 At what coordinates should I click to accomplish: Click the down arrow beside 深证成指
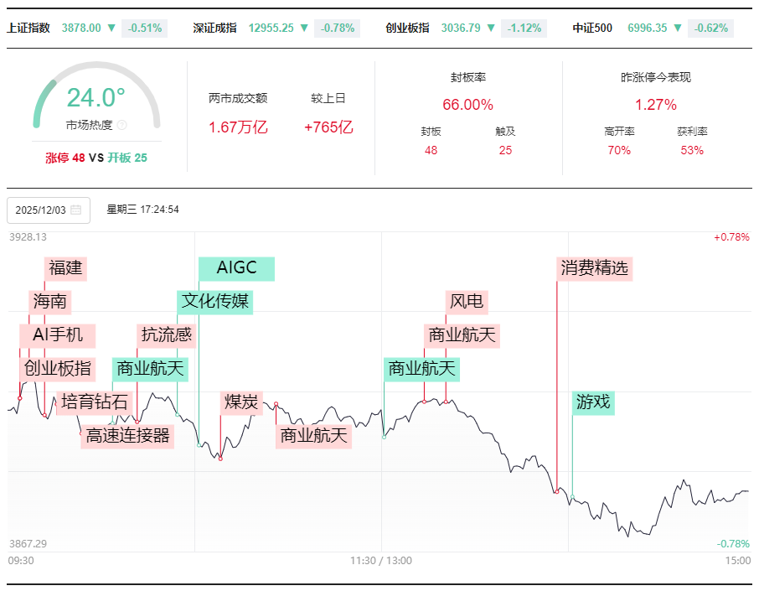click(304, 28)
